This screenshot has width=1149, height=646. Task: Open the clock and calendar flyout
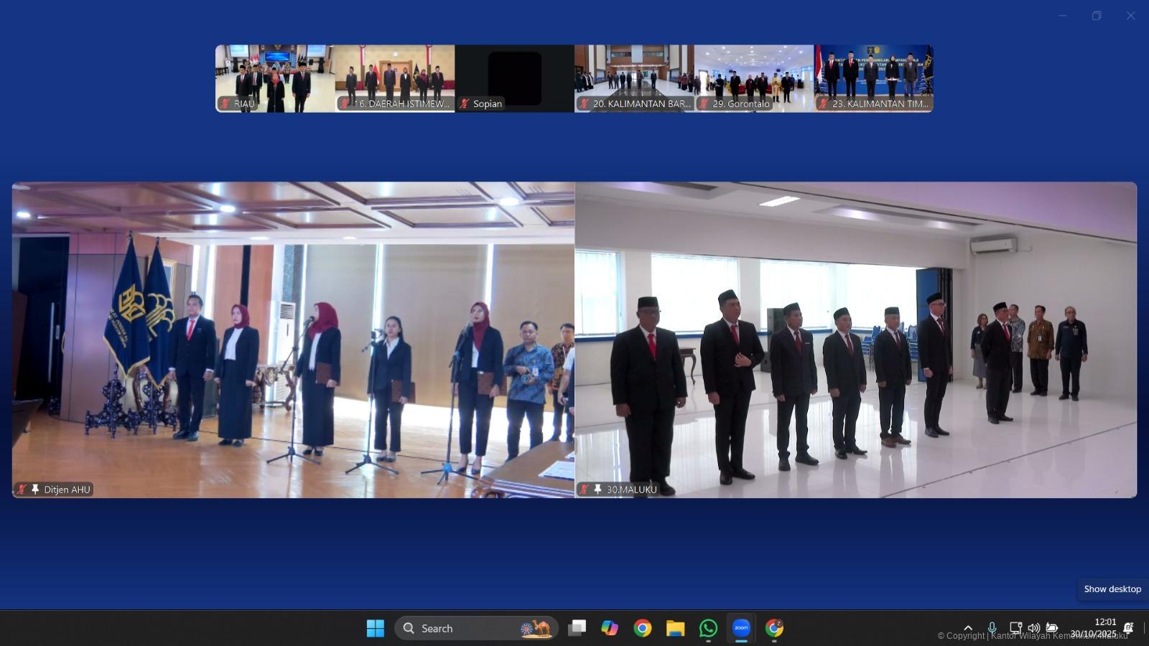1094,628
